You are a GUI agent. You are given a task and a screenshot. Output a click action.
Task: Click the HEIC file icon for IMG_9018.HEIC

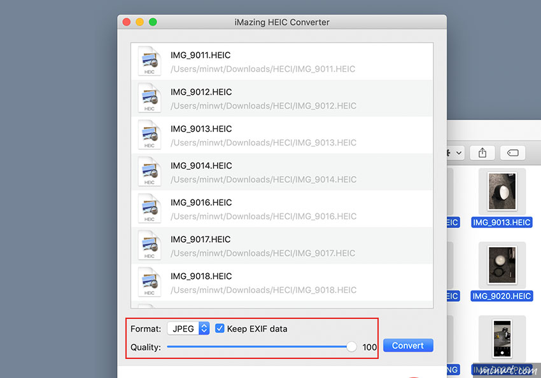pyautogui.click(x=150, y=282)
